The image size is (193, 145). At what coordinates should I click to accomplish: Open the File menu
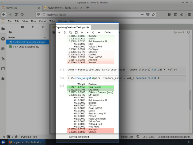(x=9, y=21)
